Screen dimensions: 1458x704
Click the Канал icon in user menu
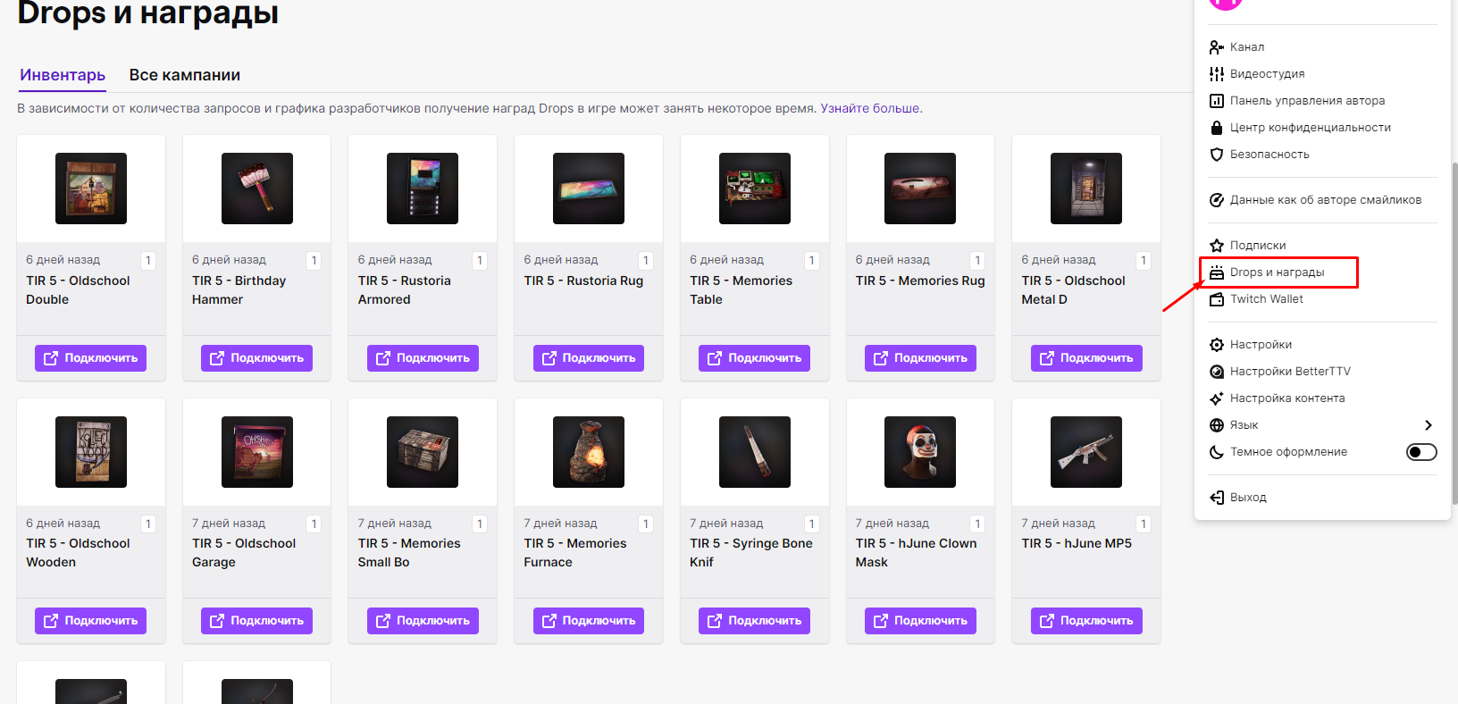pos(1216,47)
